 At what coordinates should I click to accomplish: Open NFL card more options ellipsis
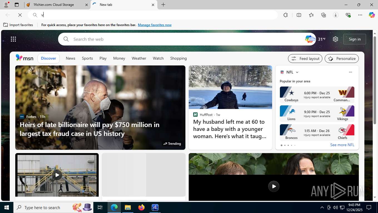[x=350, y=72]
